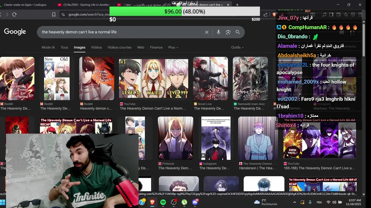Clear the search query with X
Viewport: 371px width, 208px height.
pyautogui.click(x=207, y=32)
